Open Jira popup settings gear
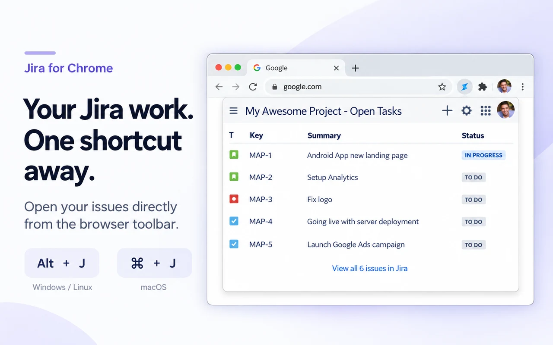 (x=467, y=111)
